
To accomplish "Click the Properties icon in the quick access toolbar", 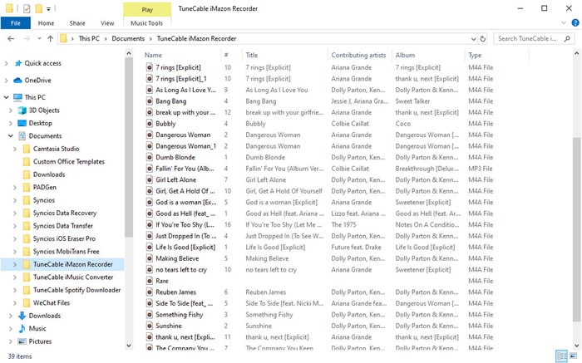I will coord(27,8).
